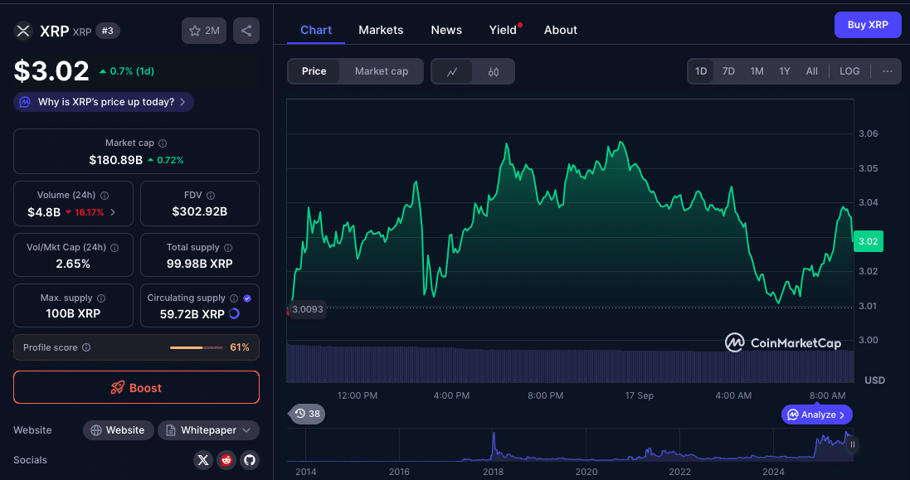Click the info icon beside Market cap
Viewport: 910px width, 480px height.
click(163, 143)
